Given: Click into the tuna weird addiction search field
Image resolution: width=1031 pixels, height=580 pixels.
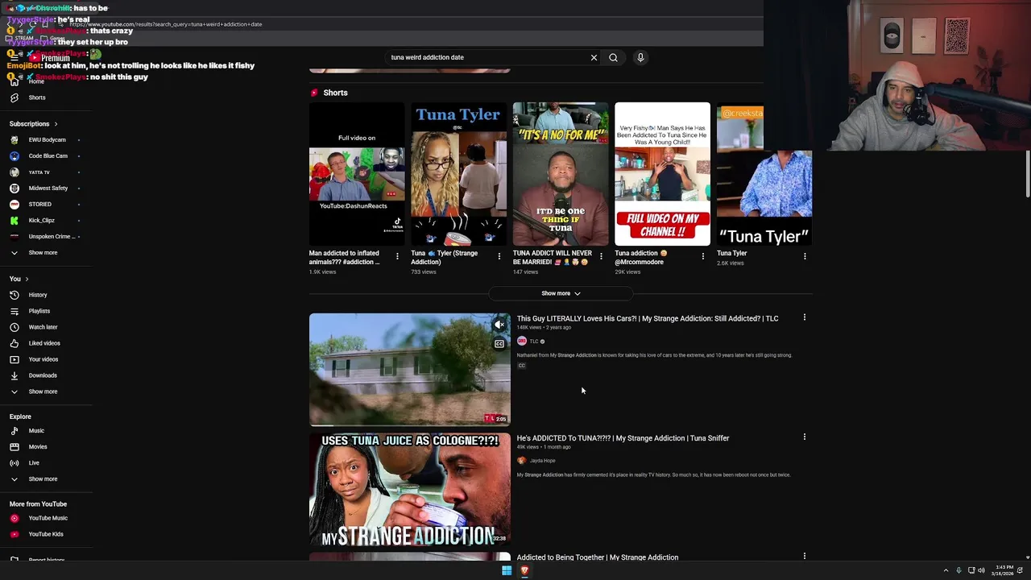Looking at the screenshot, I should tap(487, 58).
